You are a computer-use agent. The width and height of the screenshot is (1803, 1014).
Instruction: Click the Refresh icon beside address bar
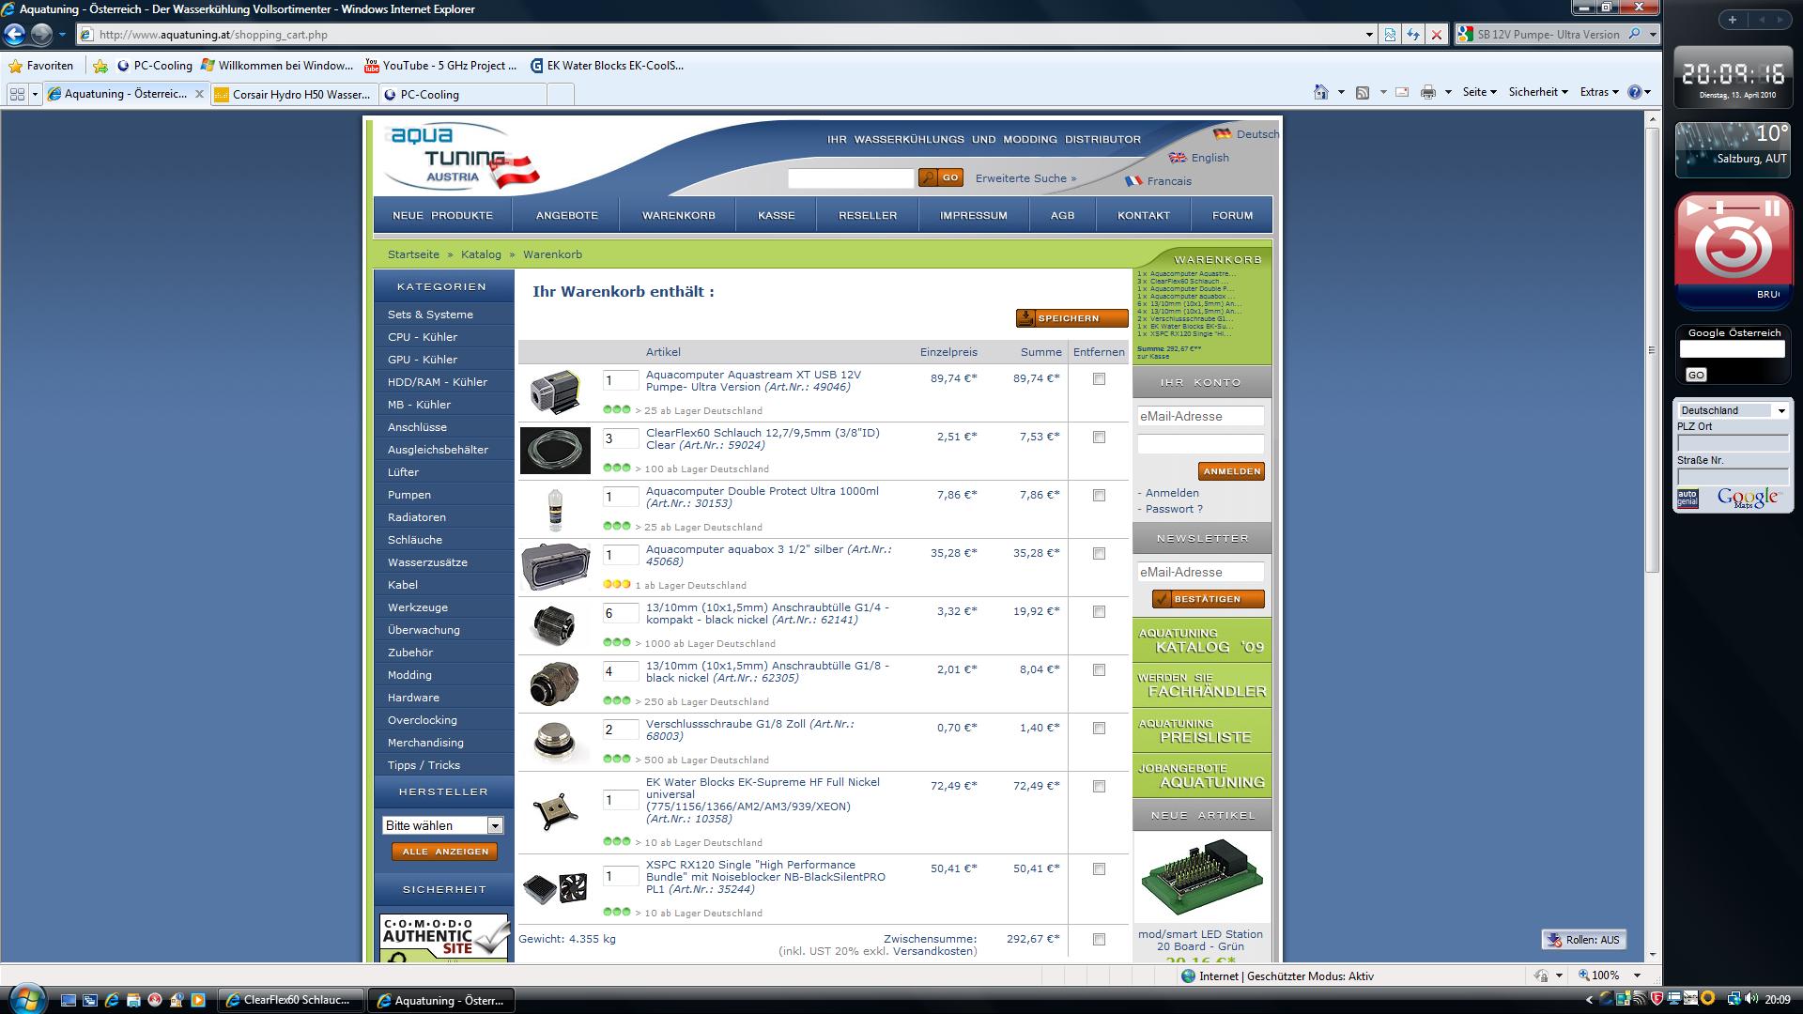coord(1413,35)
